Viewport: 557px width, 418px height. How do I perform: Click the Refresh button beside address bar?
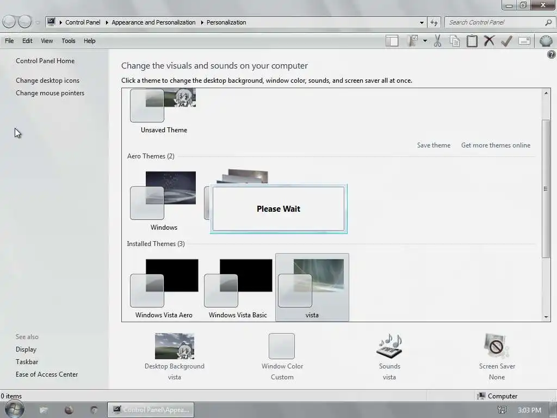coord(434,22)
